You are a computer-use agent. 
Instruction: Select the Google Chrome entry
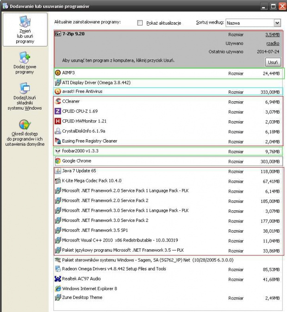(x=168, y=161)
